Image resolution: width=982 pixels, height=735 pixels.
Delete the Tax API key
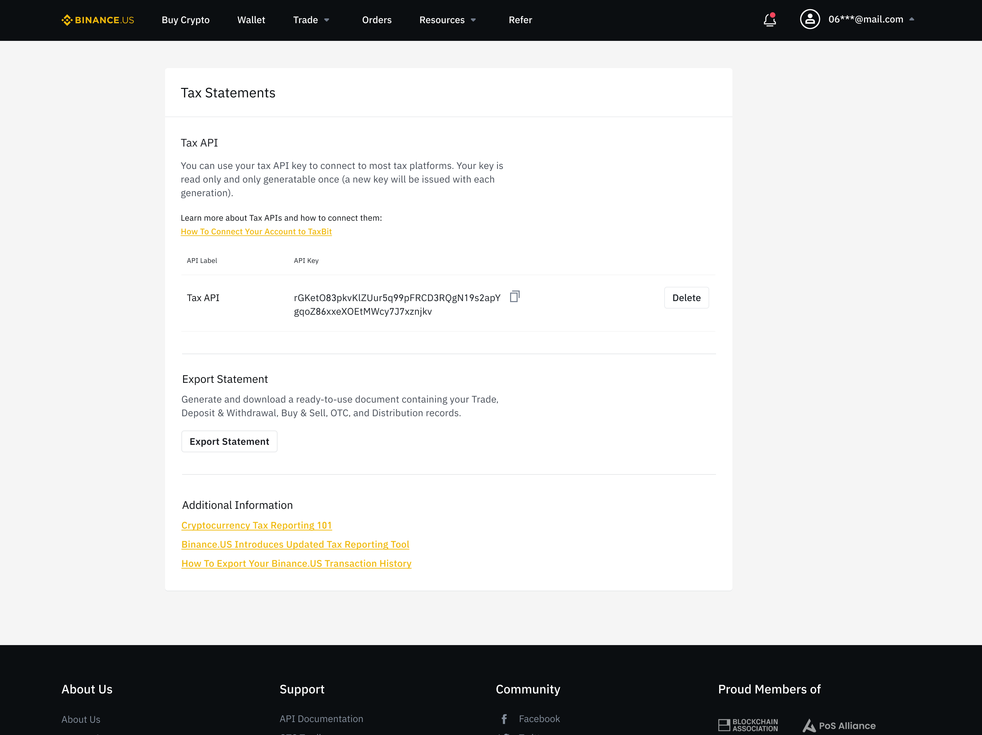tap(686, 298)
